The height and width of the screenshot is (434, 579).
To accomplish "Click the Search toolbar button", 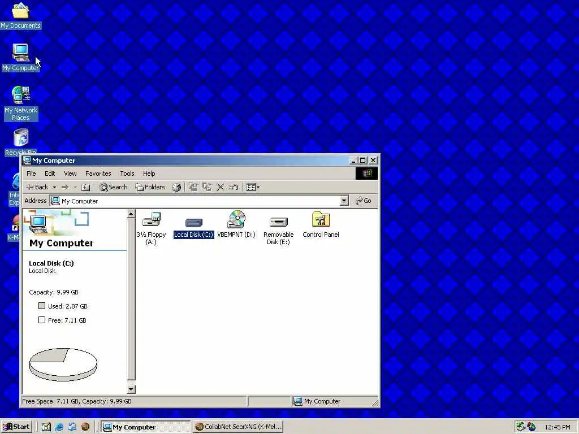I will pos(113,187).
